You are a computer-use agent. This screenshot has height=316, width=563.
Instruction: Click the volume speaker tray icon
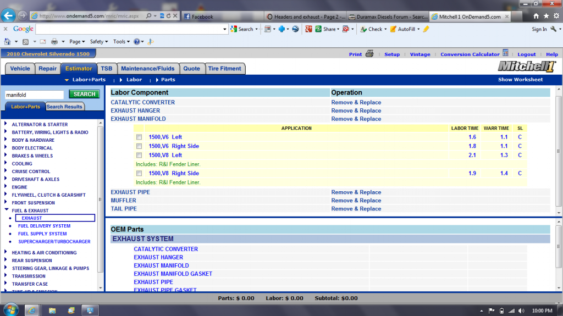pos(521,311)
